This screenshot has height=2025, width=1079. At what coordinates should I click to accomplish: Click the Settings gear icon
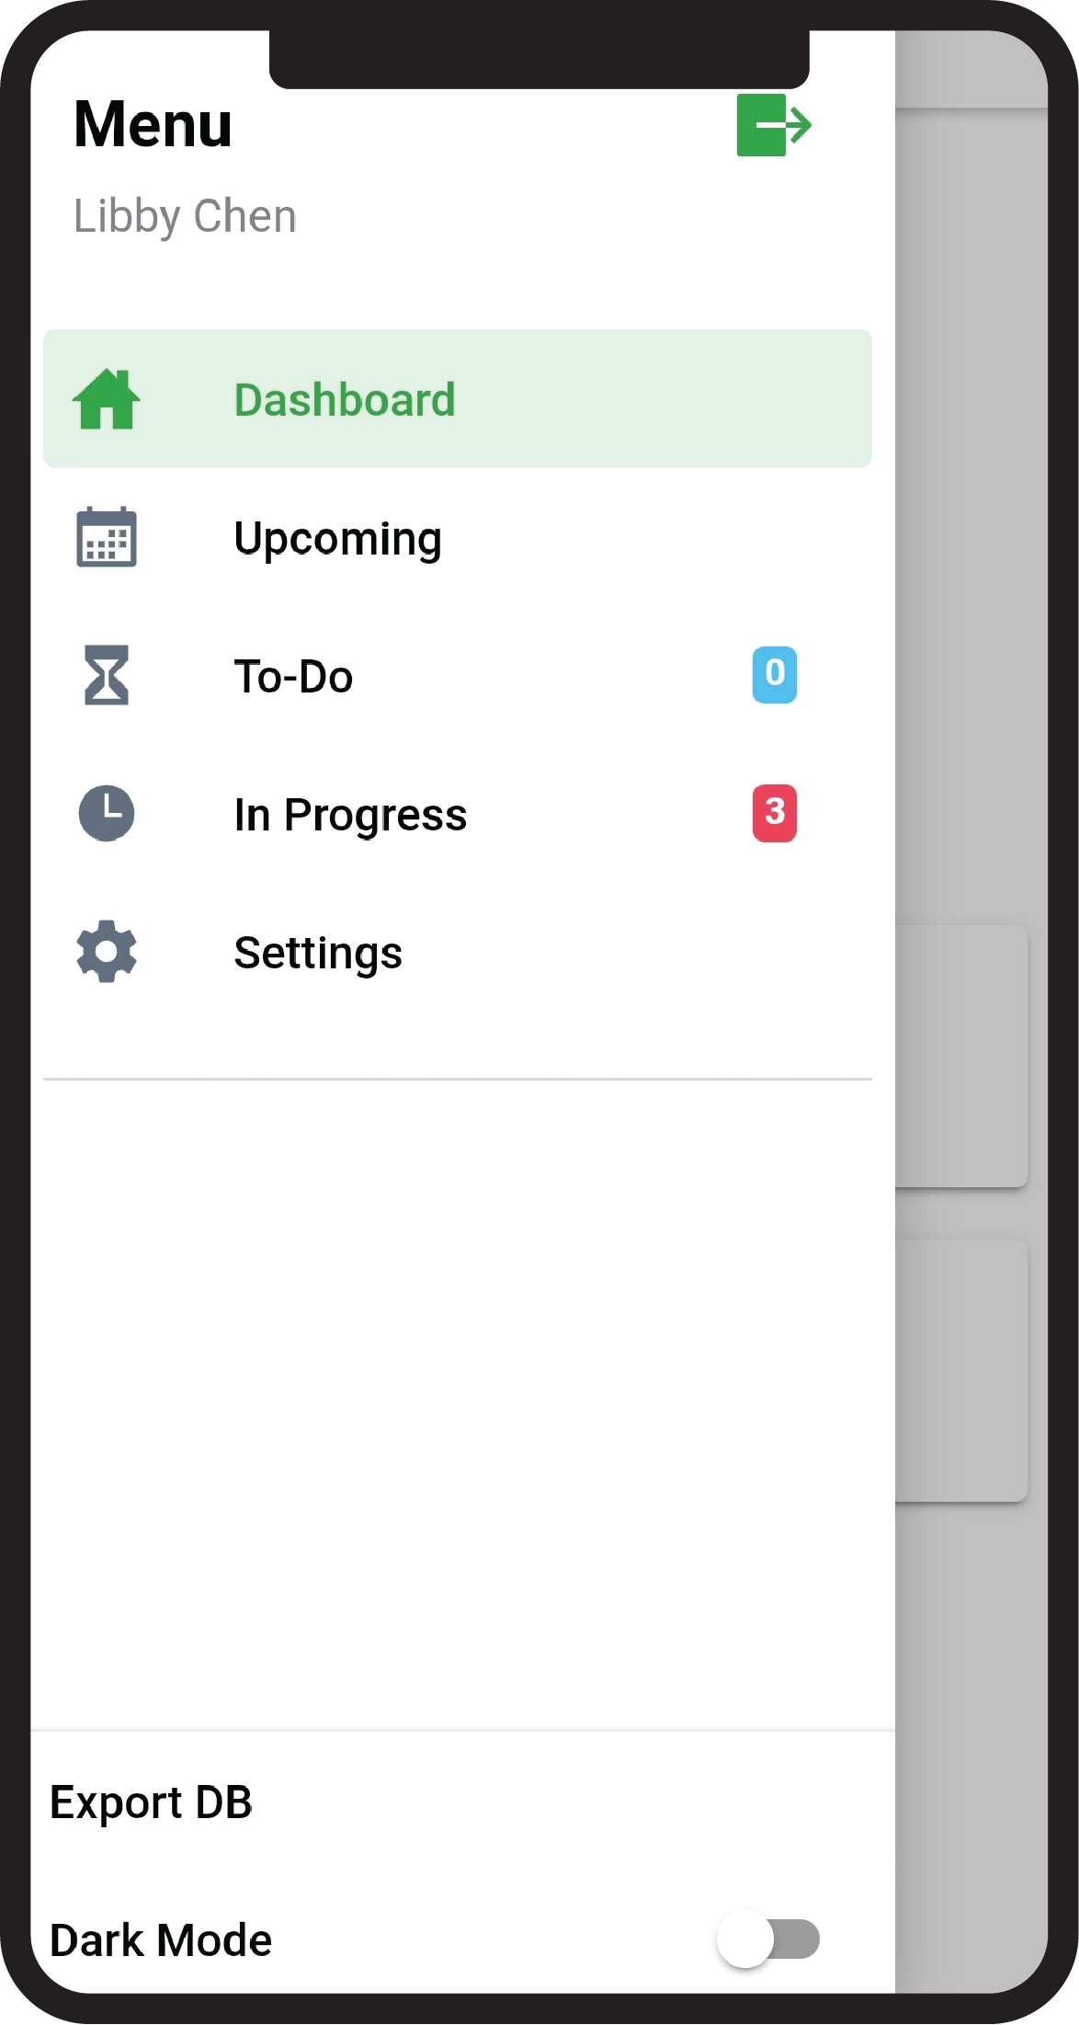point(107,952)
